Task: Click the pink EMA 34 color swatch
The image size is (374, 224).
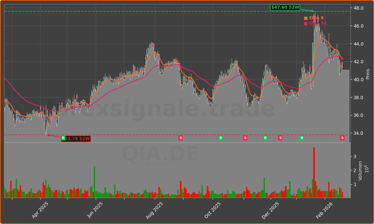Action: point(306,23)
